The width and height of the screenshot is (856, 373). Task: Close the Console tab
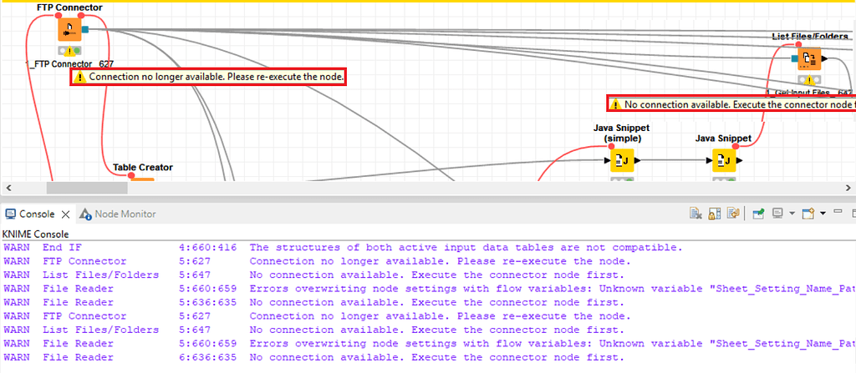pyautogui.click(x=65, y=214)
